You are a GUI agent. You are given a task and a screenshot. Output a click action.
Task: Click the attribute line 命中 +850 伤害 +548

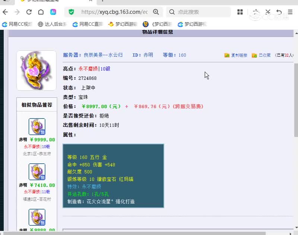pos(91,164)
